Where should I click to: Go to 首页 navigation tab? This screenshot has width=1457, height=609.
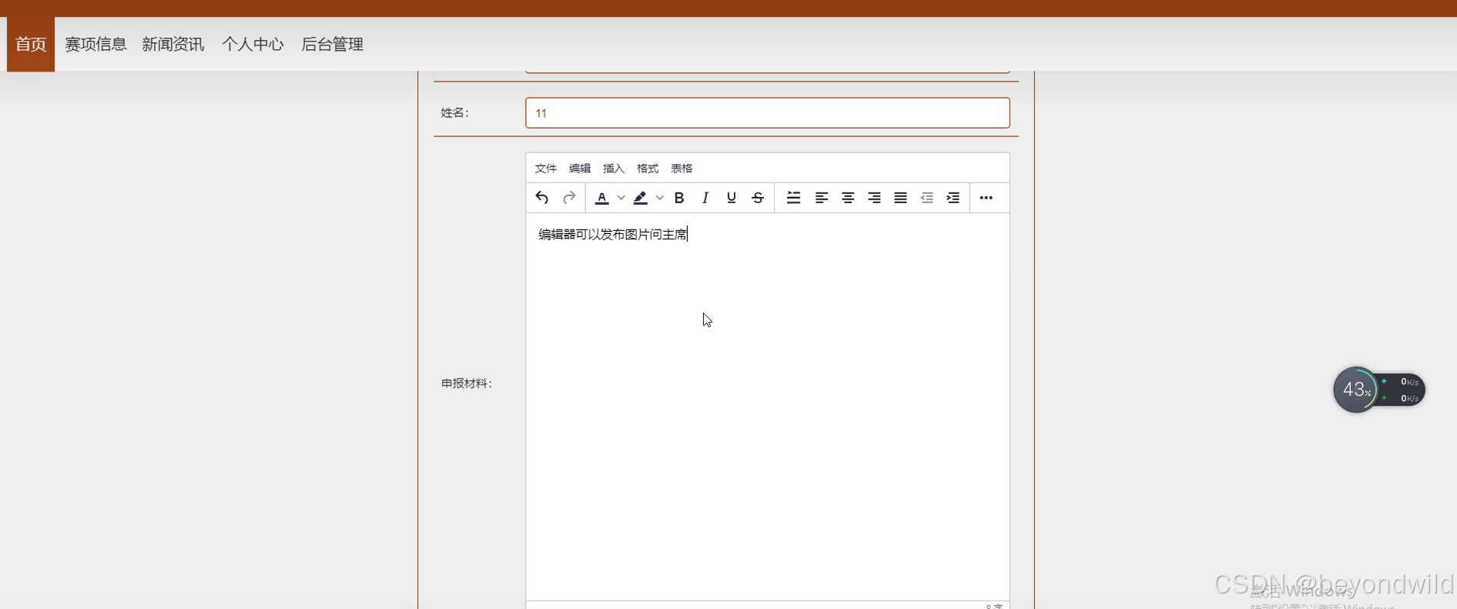click(31, 44)
